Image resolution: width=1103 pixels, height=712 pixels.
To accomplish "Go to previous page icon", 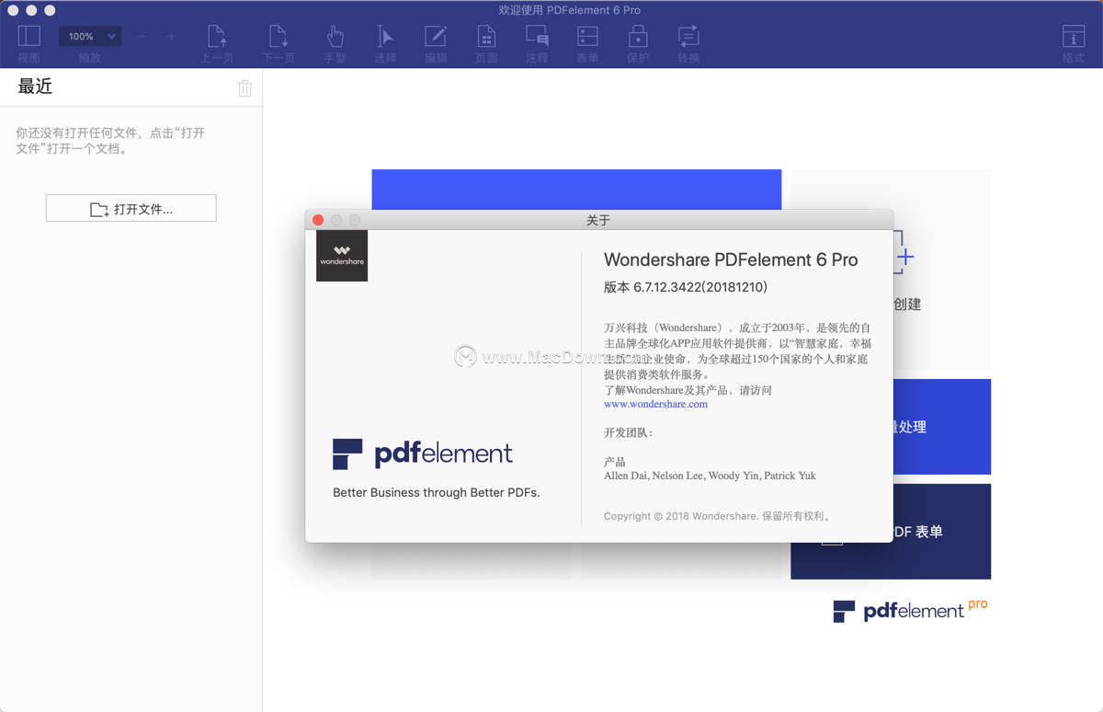I will [x=217, y=37].
